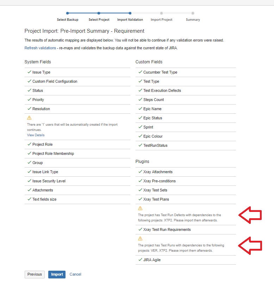Click the checkmark icon next to Issue Type
Image resolution: width=274 pixels, height=283 pixels.
[x=29, y=72]
